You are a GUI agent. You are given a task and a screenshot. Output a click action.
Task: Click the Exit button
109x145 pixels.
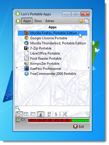coord(79,127)
